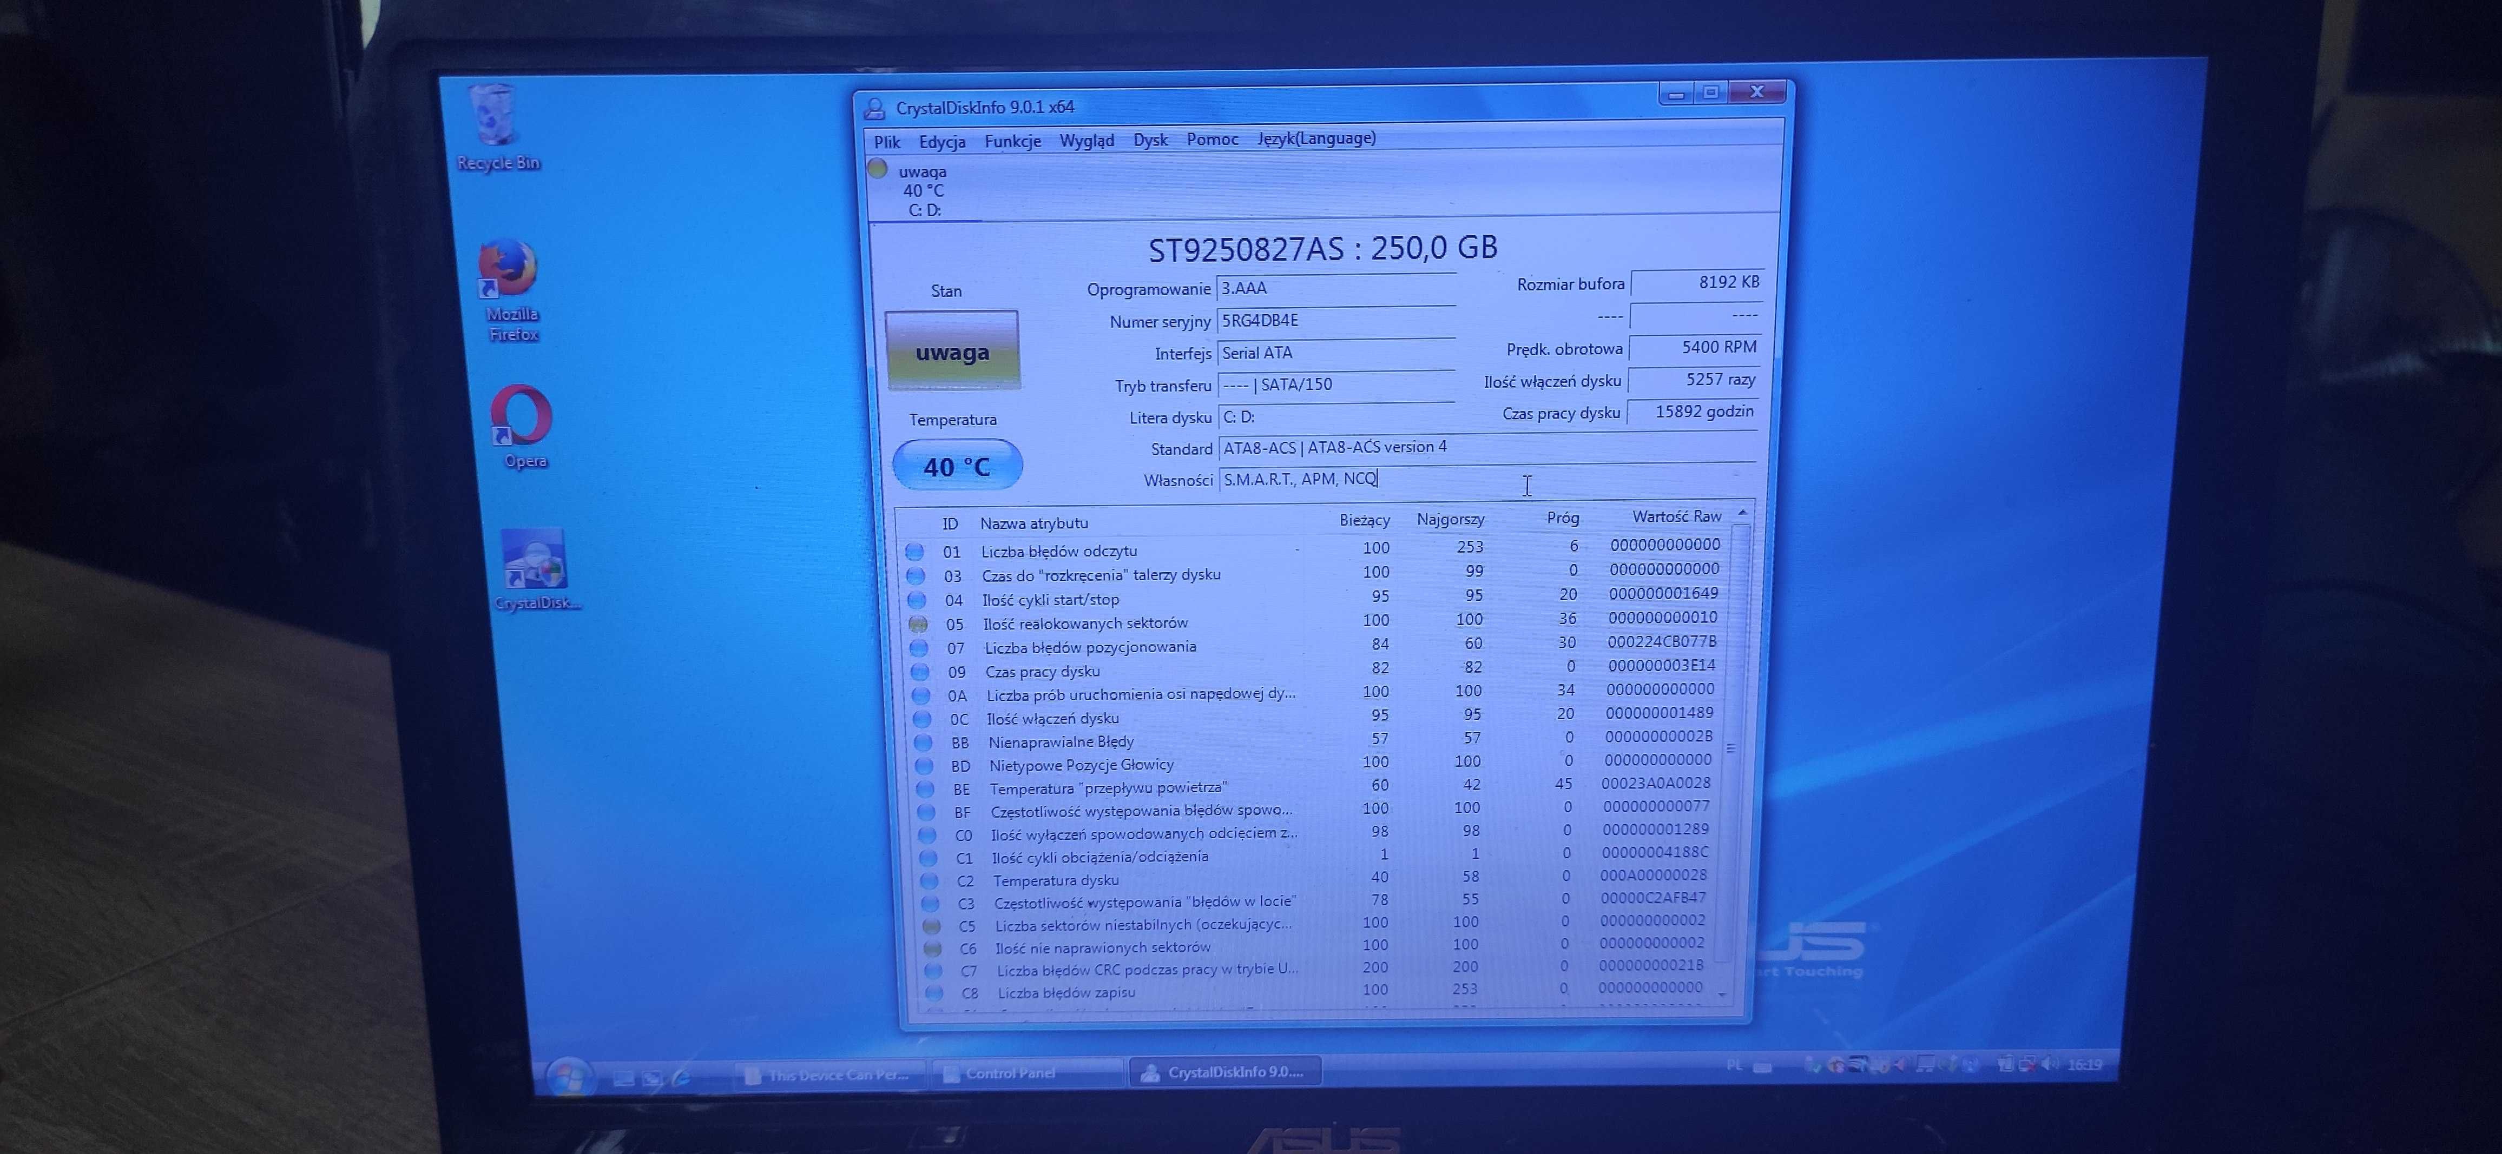Open the Pomoc menu
This screenshot has width=2502, height=1154.
(x=1212, y=139)
